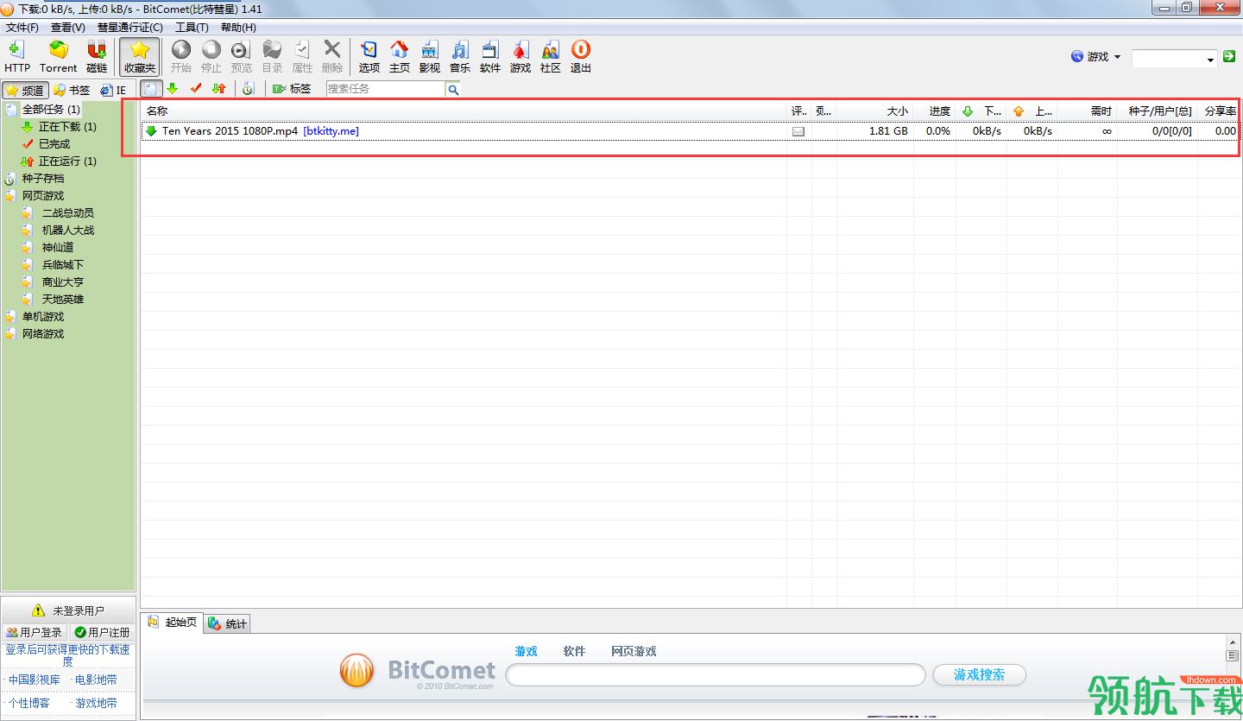Image resolution: width=1243 pixels, height=721 pixels.
Task: Open the 彗星通行证(C) menu
Action: [x=130, y=28]
